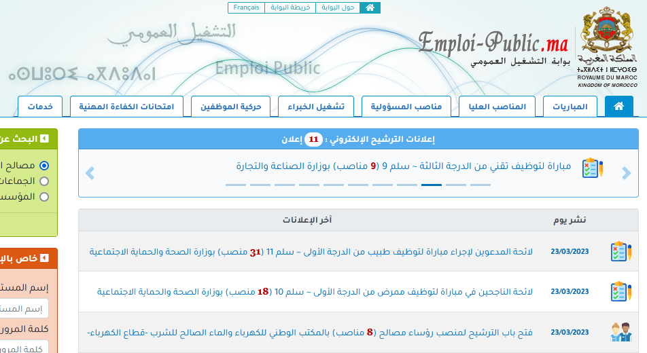The height and width of the screenshot is (353, 647).
Task: Show previous carousel announcement with left arrow
Action: click(90, 173)
